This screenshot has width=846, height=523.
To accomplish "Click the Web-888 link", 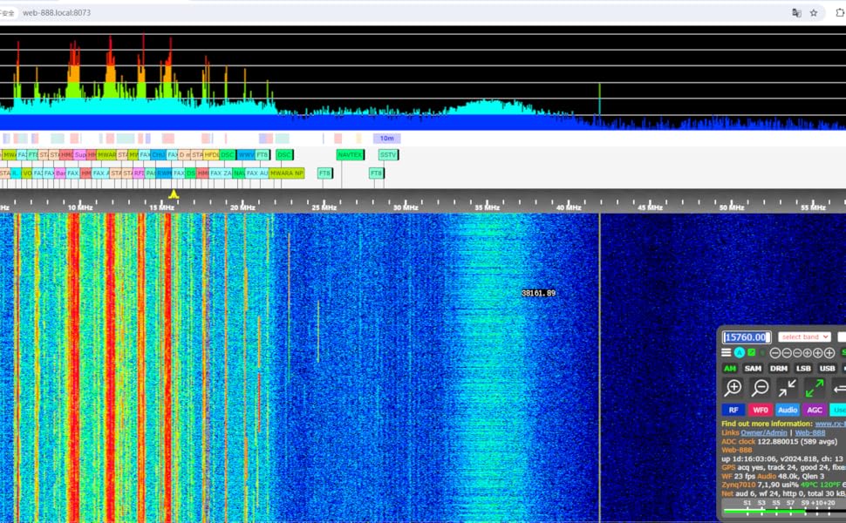I will [x=809, y=432].
